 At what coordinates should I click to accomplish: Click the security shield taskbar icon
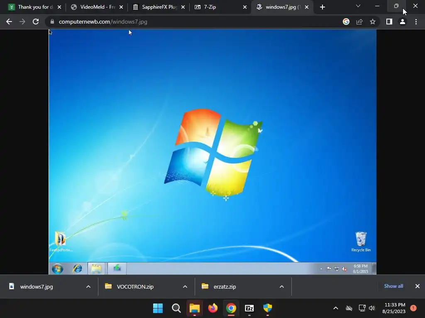click(268, 308)
